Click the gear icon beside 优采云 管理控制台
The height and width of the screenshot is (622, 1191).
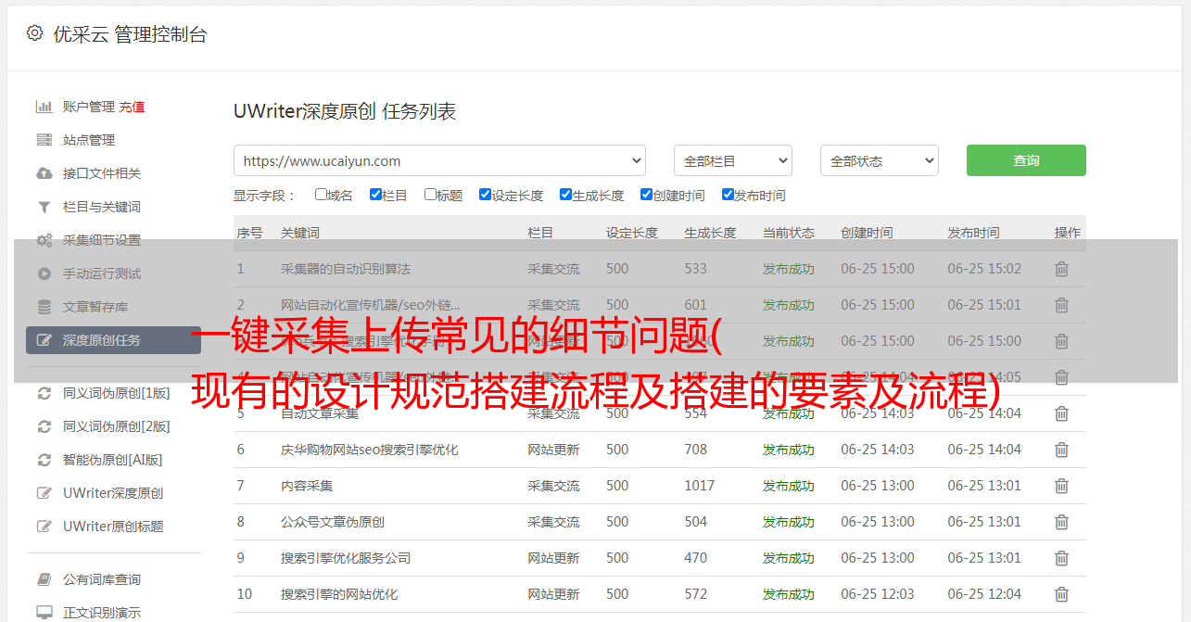[x=34, y=33]
